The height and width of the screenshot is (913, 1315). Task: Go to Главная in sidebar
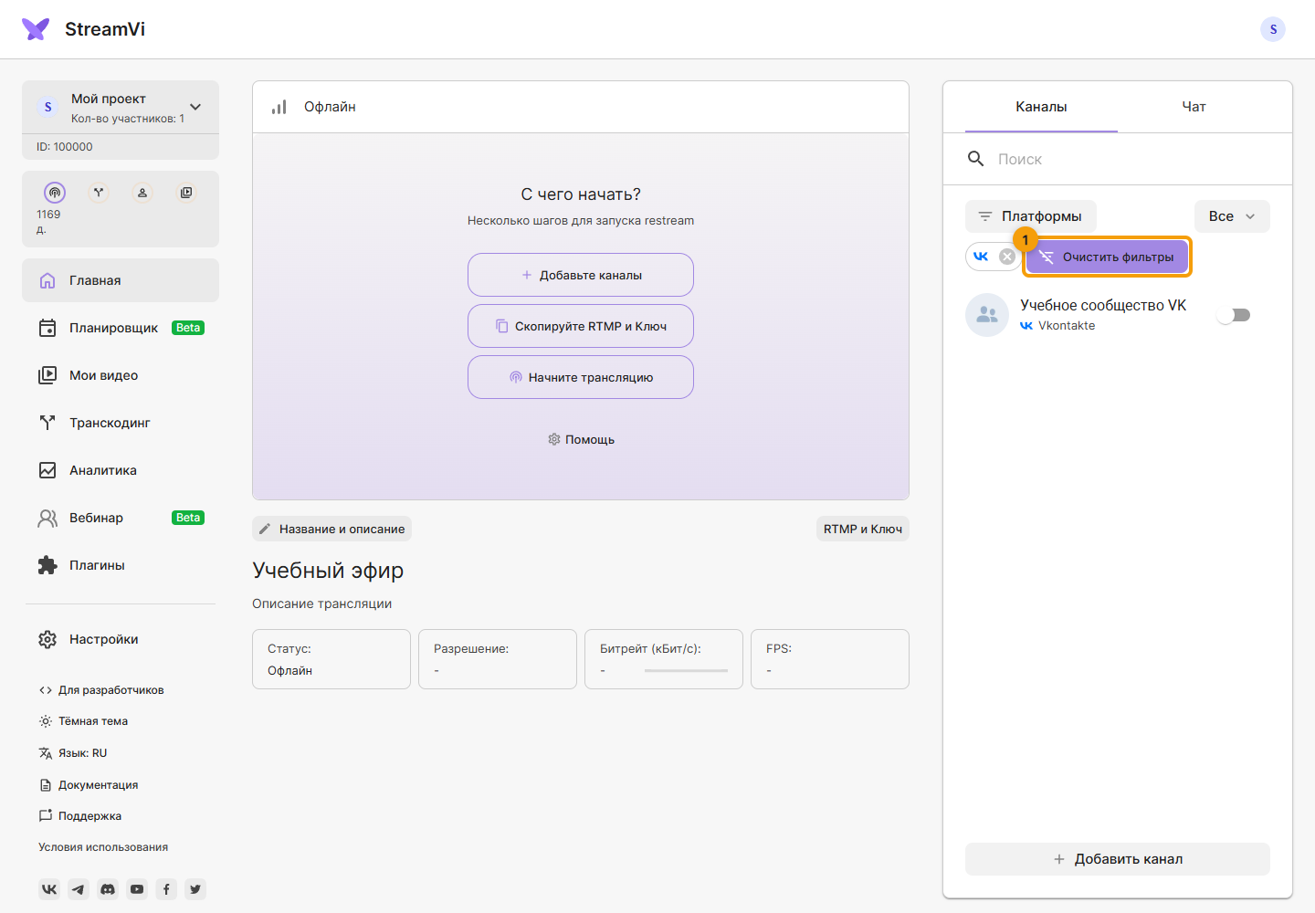(121, 280)
